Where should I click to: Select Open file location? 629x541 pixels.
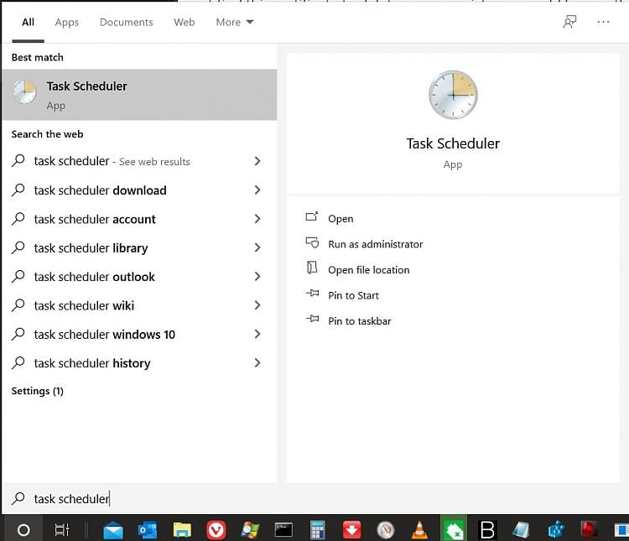[368, 270]
